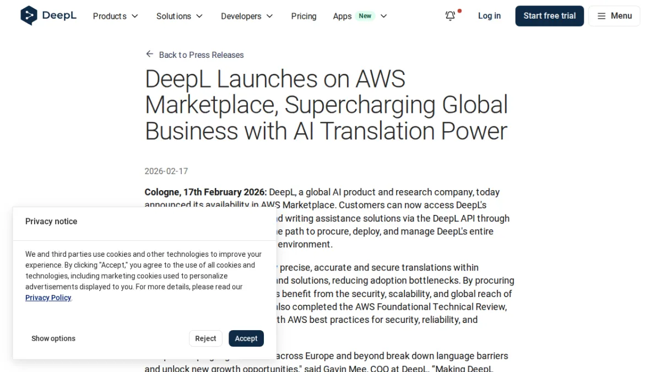Reject cookies in privacy notice

coord(205,338)
